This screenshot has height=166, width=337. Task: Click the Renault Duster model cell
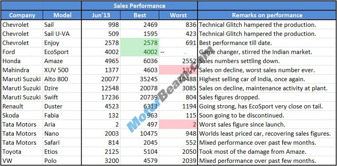(62, 107)
